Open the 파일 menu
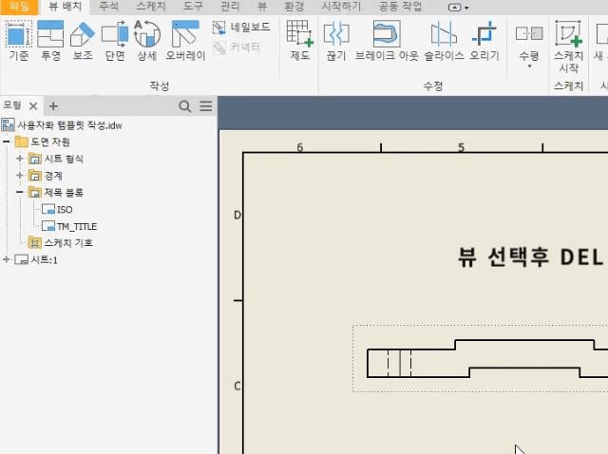The image size is (608, 454). (x=19, y=7)
